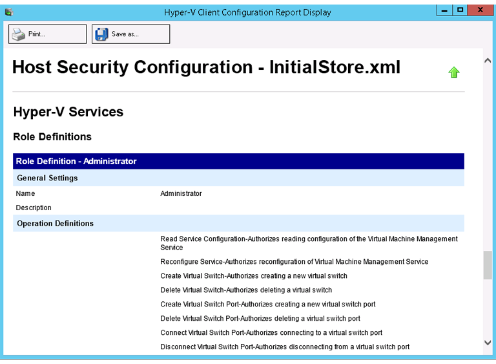Click the Hyper-V Services heading
The width and height of the screenshot is (496, 364).
[x=68, y=112]
